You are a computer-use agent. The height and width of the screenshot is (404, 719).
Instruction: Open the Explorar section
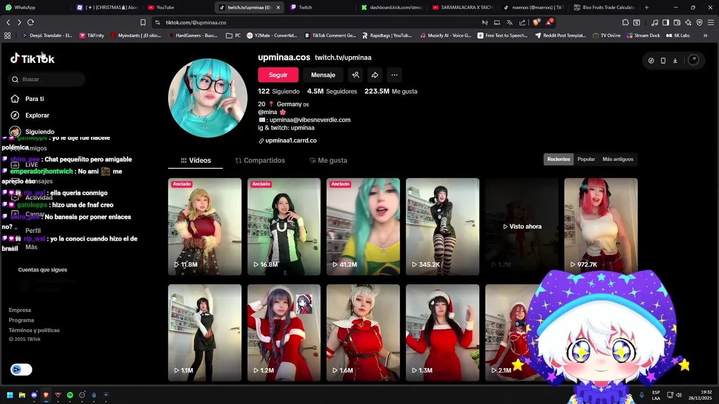pos(30,115)
